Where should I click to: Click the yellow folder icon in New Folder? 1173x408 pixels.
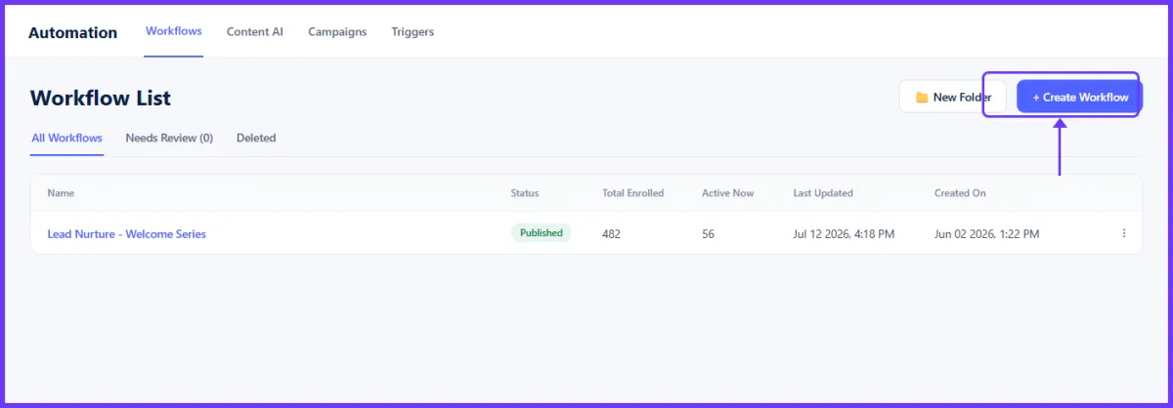point(921,98)
